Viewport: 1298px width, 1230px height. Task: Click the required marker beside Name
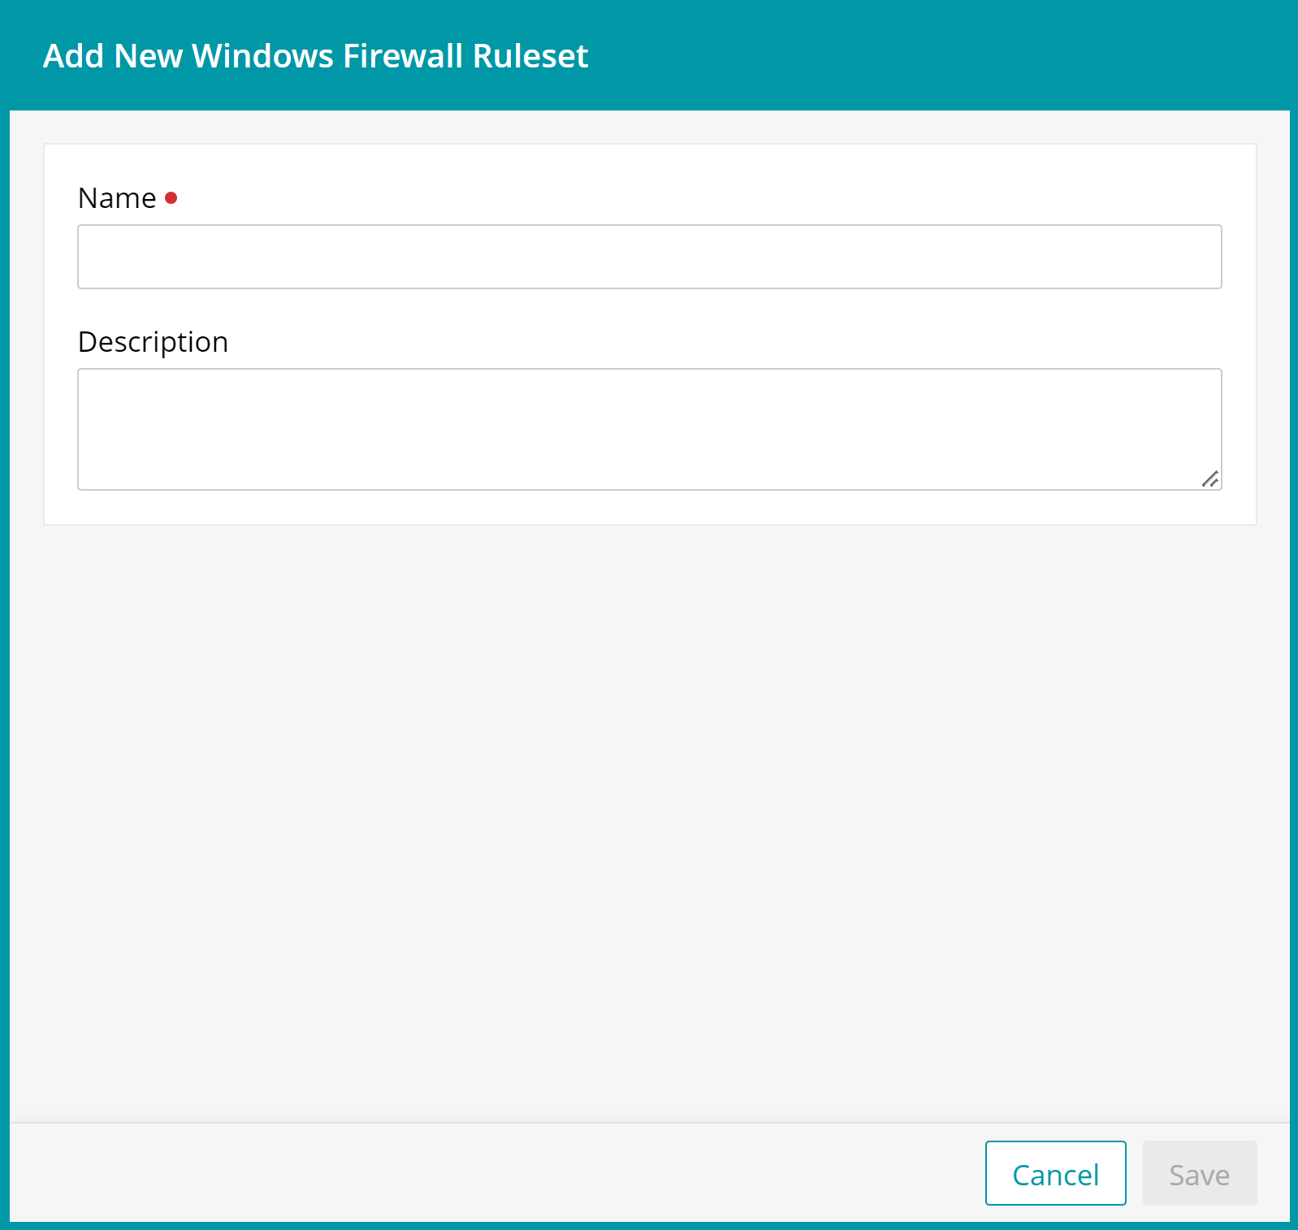click(171, 197)
